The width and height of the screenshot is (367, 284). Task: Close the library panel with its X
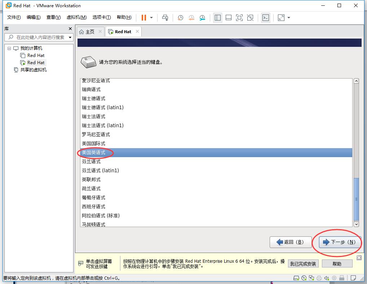tap(70, 28)
